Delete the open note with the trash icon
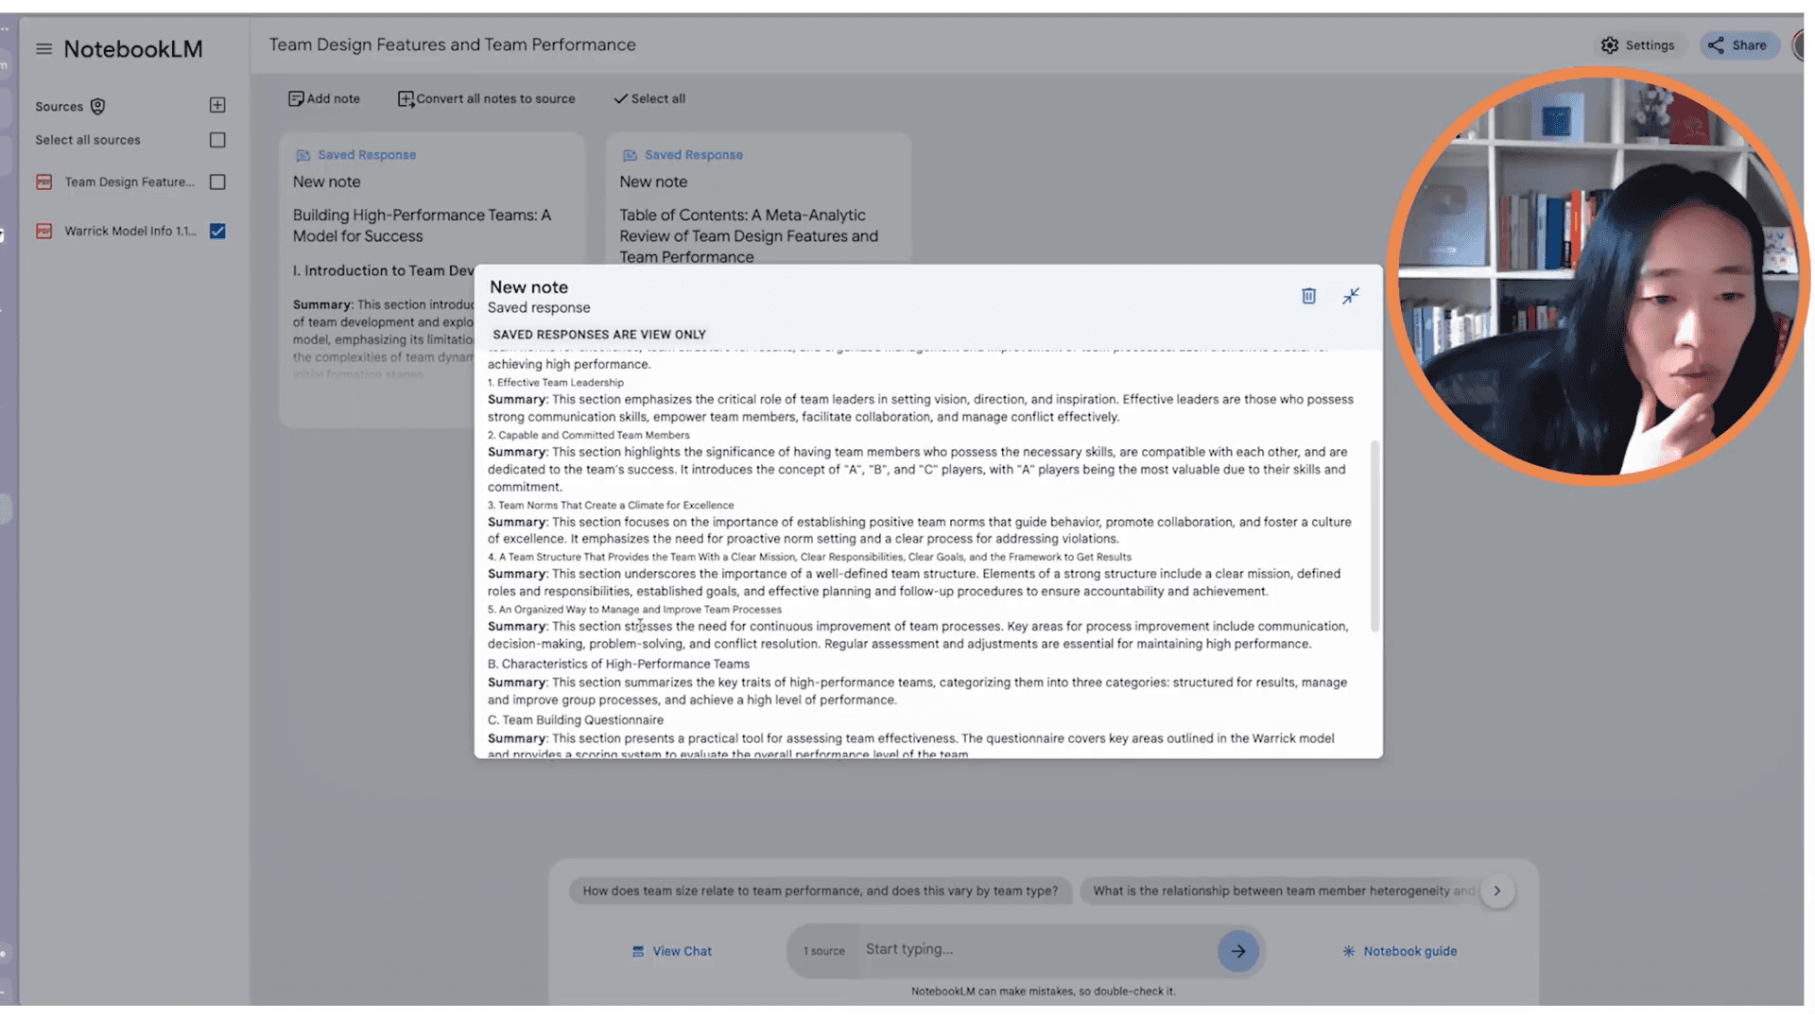1815x1021 pixels. (1308, 297)
